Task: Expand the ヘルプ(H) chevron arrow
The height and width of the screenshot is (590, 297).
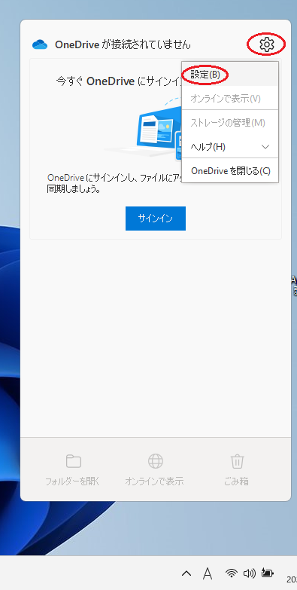Action: pos(265,147)
